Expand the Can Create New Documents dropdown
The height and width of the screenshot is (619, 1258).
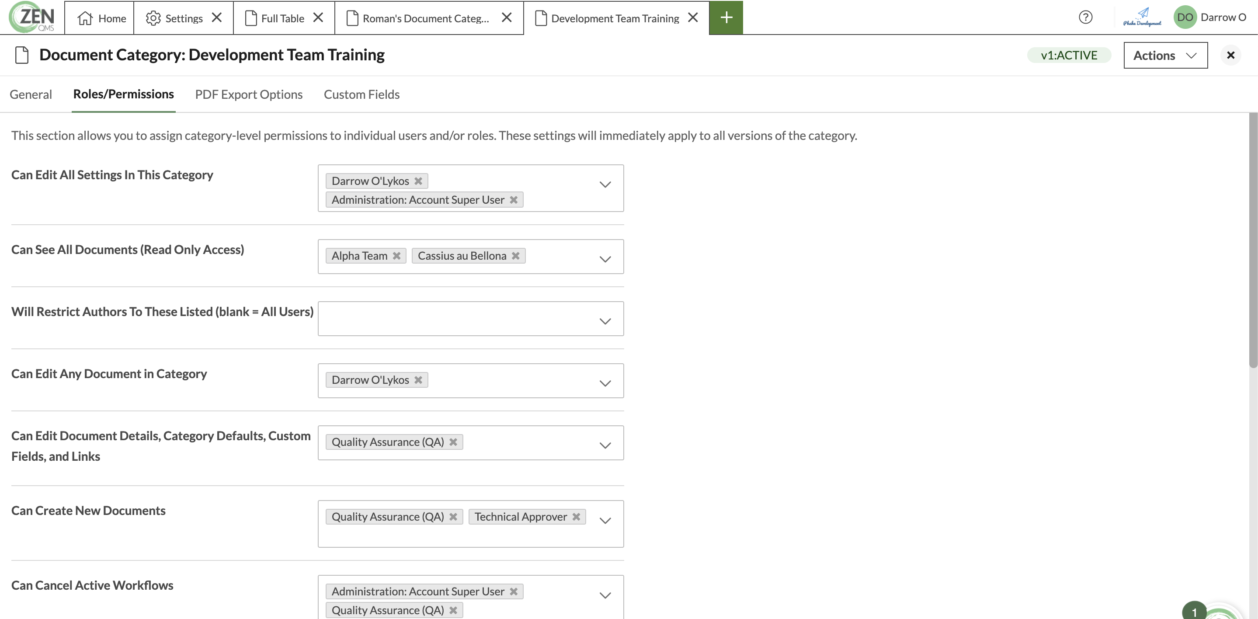[x=605, y=521]
